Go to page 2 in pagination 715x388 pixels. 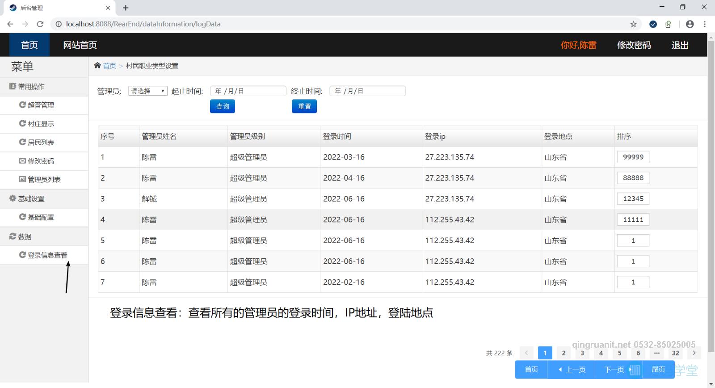[x=564, y=353]
